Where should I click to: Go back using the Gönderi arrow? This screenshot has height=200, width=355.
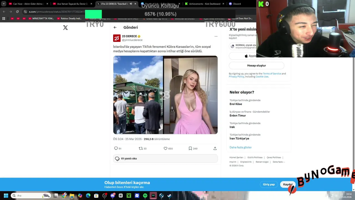(115, 27)
